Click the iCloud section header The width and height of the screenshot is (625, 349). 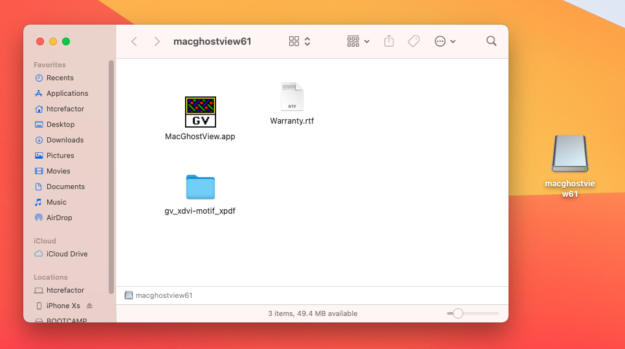point(45,241)
